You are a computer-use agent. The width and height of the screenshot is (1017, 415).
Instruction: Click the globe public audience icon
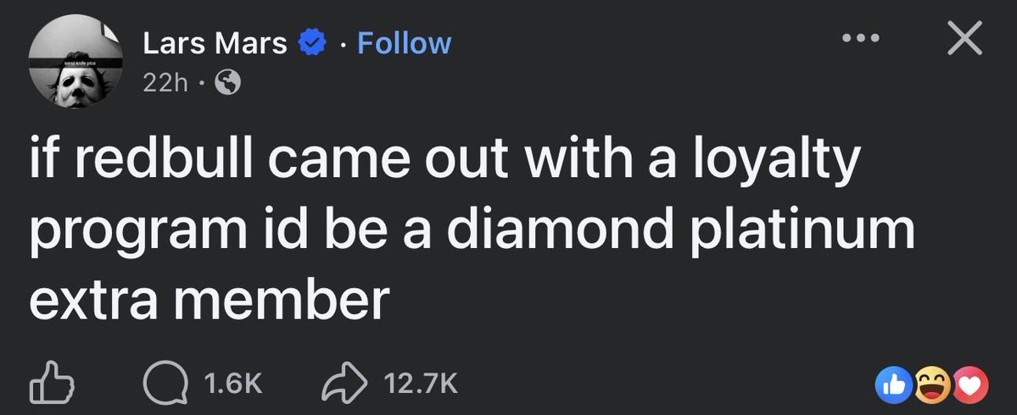(227, 82)
